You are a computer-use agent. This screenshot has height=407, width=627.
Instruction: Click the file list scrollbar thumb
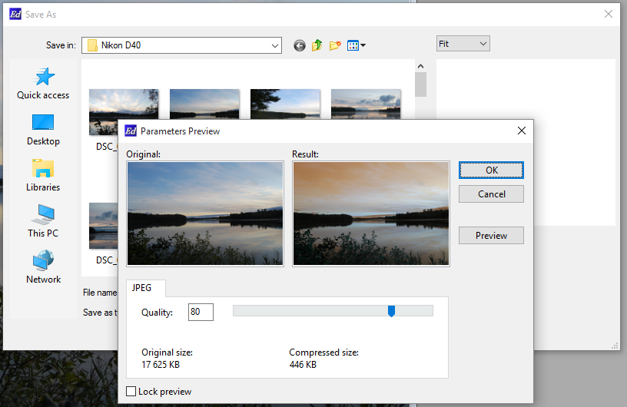[420, 84]
